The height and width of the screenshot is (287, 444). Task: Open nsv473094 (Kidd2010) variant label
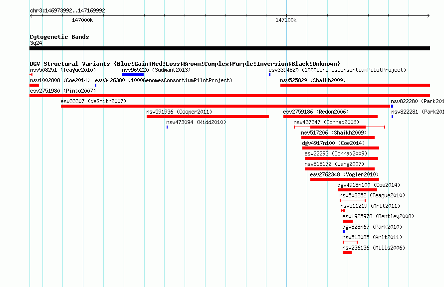[196, 122]
